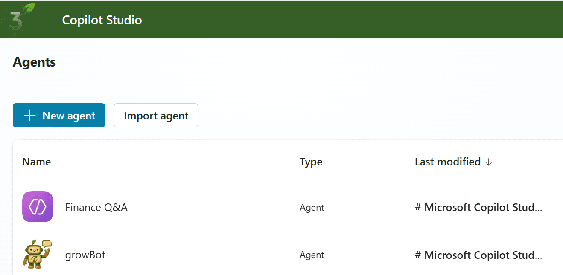Image resolution: width=563 pixels, height=275 pixels.
Task: Click the sort arrow beside Last modified
Action: coord(489,162)
